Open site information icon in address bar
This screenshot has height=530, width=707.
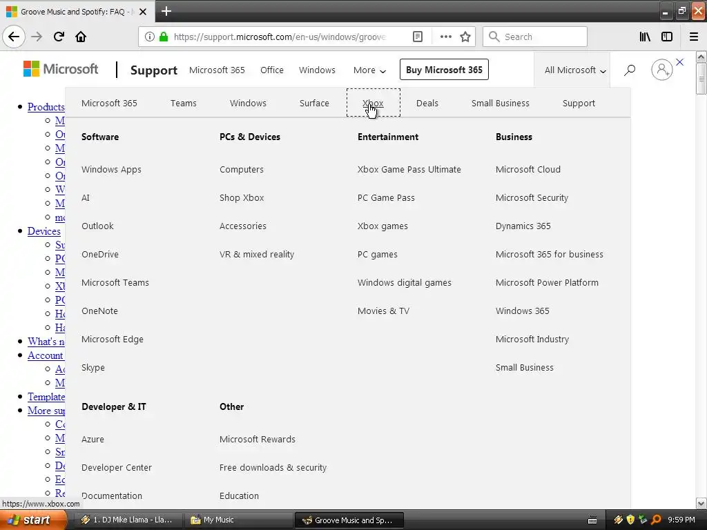pyautogui.click(x=150, y=37)
